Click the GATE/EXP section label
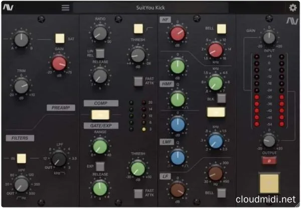The image size is (301, 208). point(101,126)
